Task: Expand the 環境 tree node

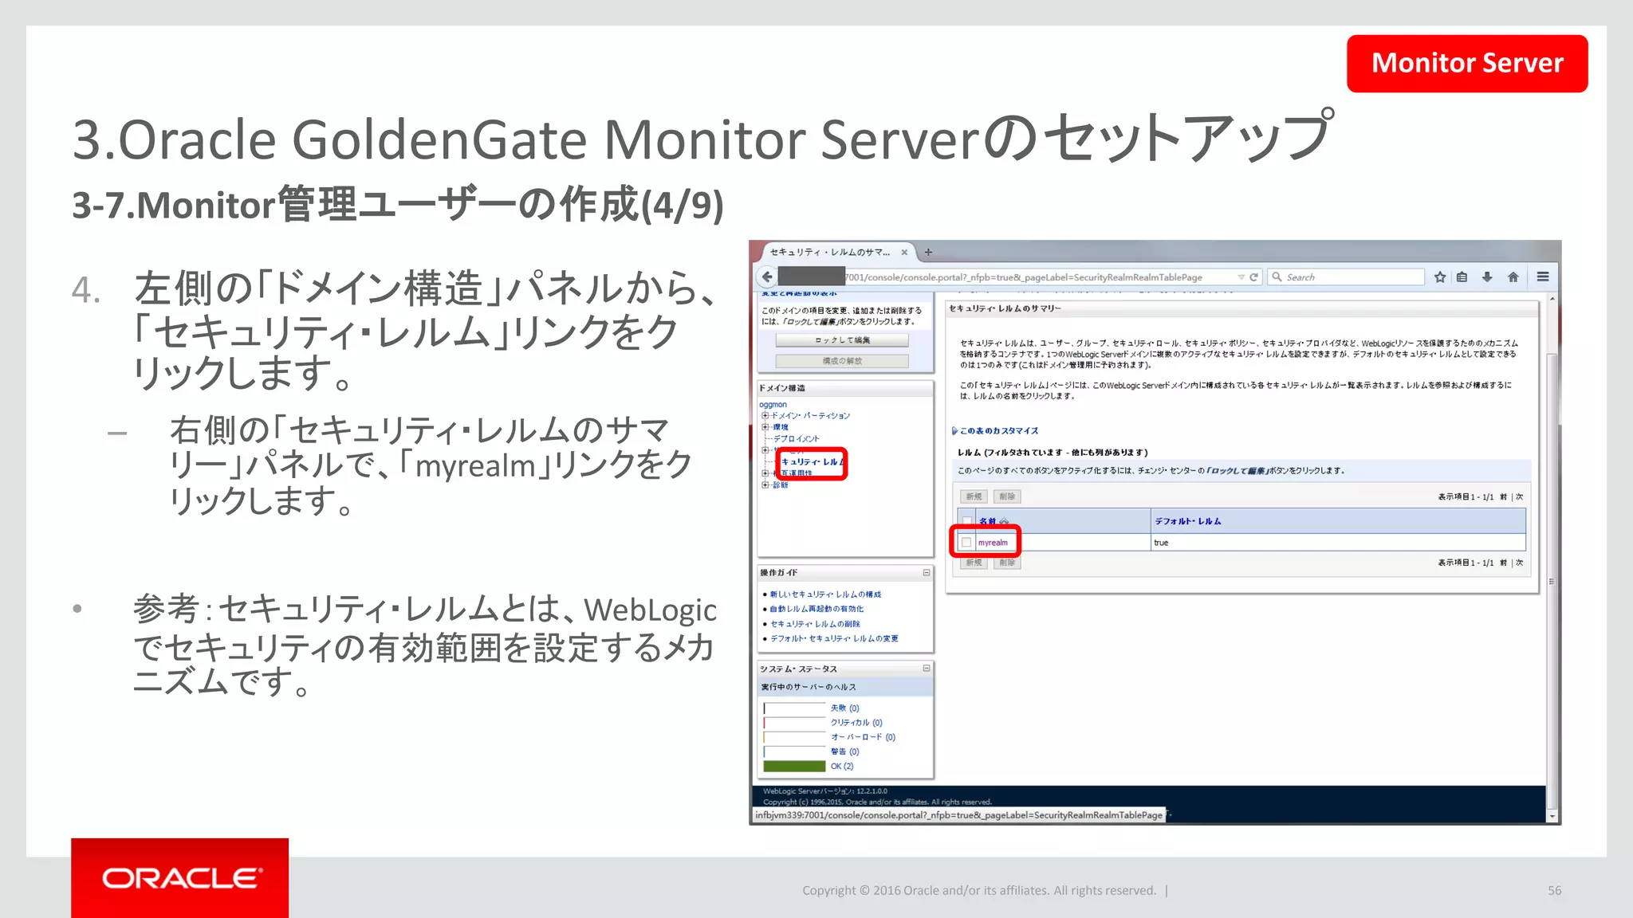Action: click(x=765, y=427)
